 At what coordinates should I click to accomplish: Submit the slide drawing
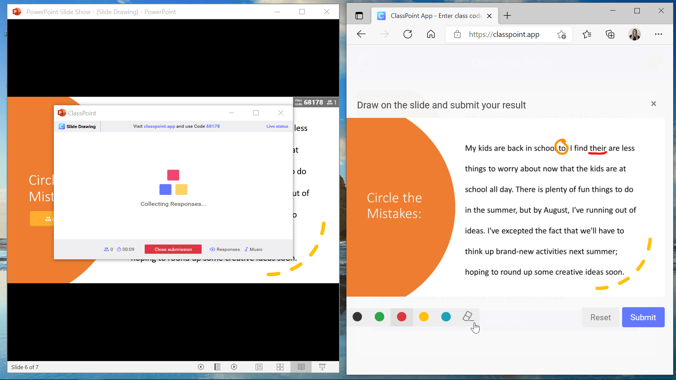(643, 317)
